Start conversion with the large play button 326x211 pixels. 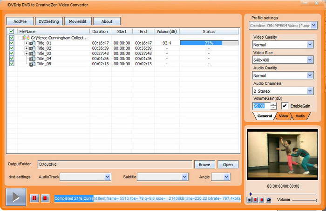coord(16,197)
